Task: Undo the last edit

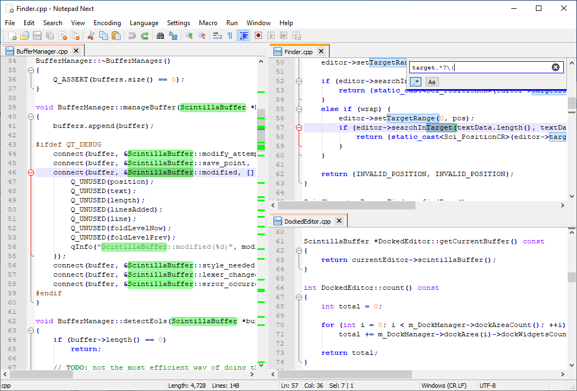Action: (132, 36)
